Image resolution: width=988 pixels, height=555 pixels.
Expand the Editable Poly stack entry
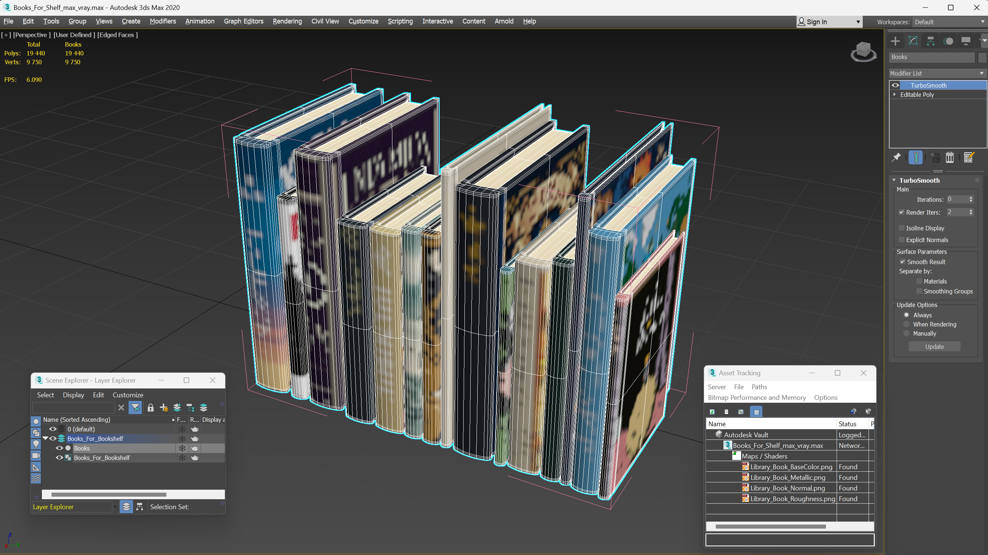895,94
